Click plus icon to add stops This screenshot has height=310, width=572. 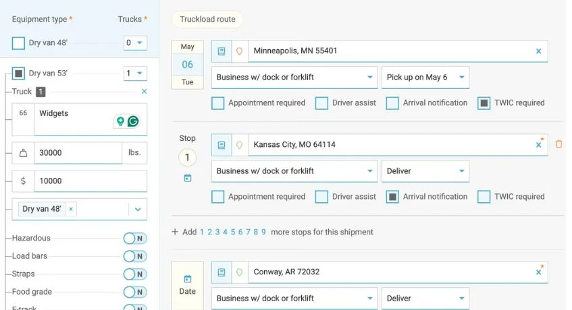pyautogui.click(x=175, y=232)
